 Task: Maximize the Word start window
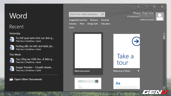(154, 7)
